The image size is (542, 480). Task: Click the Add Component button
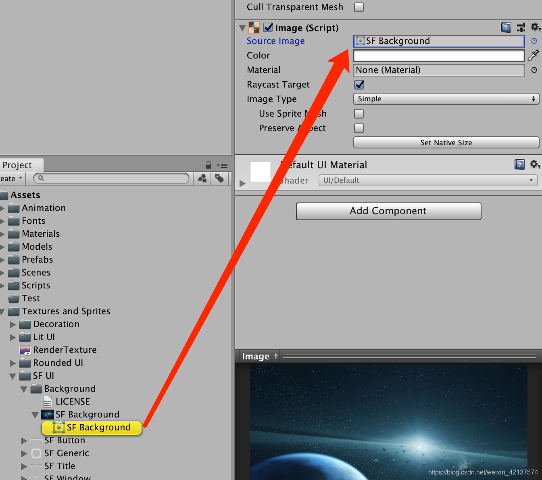388,211
